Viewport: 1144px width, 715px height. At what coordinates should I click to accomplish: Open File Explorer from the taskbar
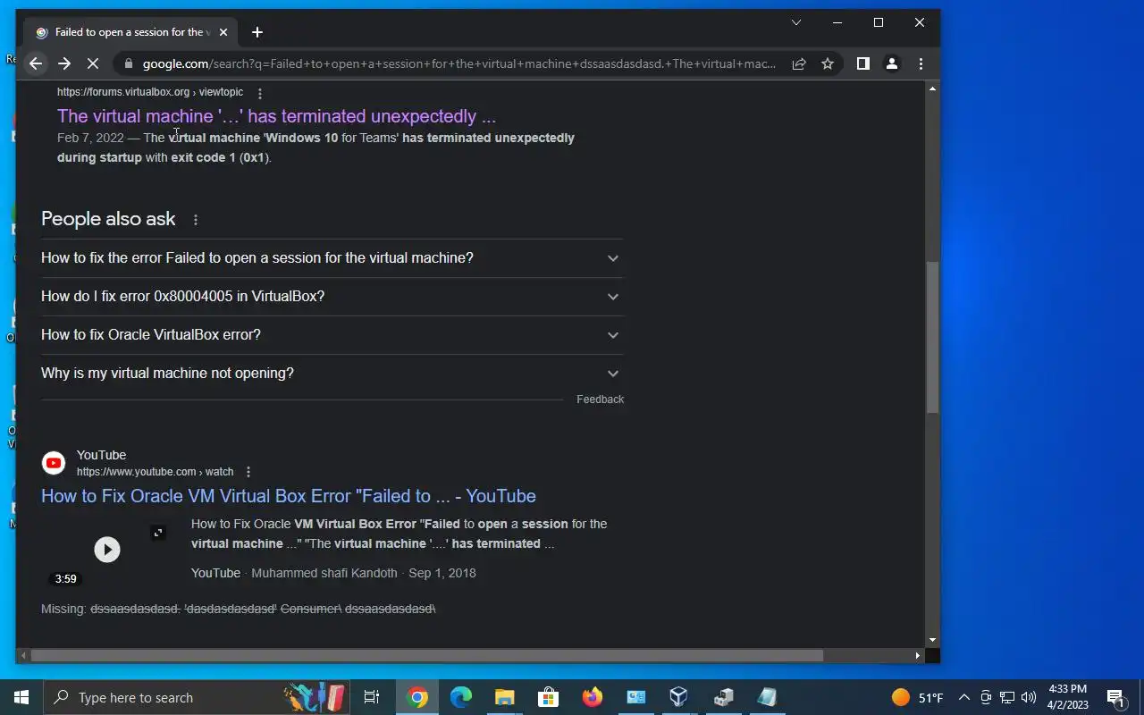pos(505,697)
